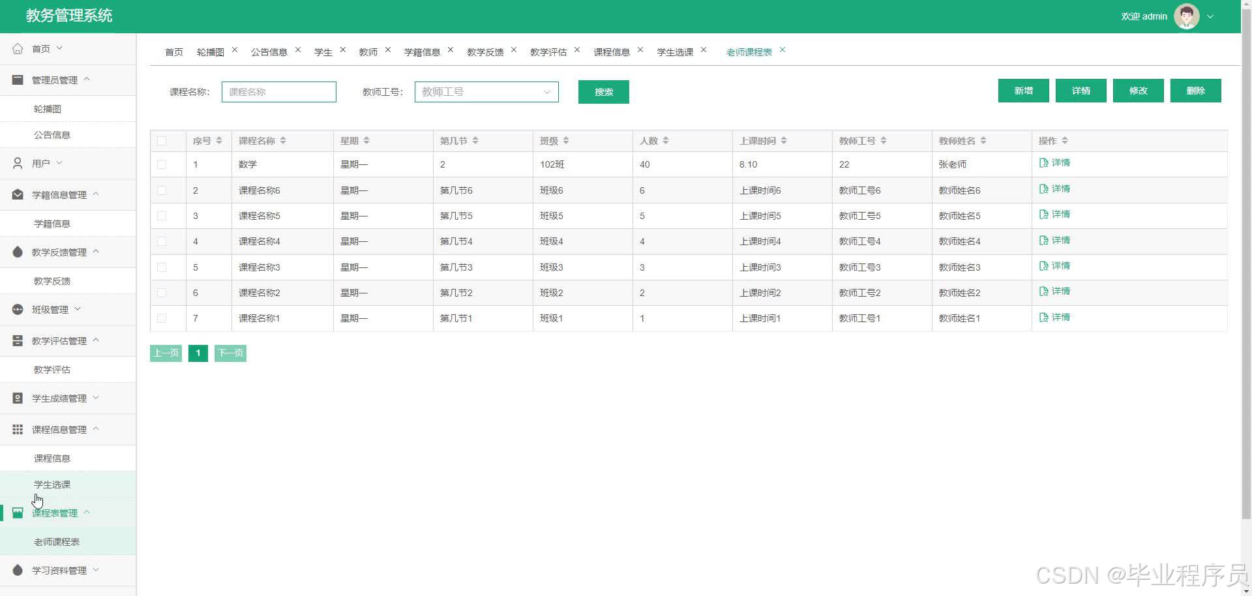
Task: Click into the 课程名称 search field
Action: [x=279, y=92]
